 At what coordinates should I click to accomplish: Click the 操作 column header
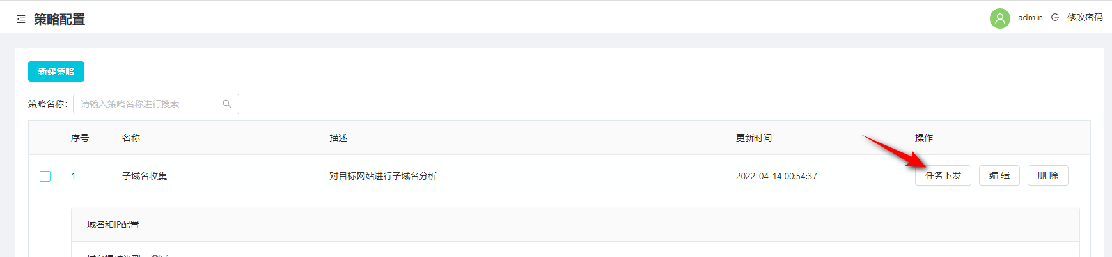point(923,138)
